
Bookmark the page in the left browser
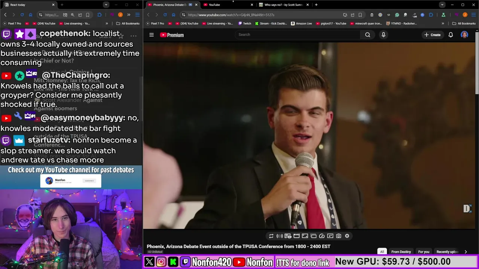coord(88,15)
